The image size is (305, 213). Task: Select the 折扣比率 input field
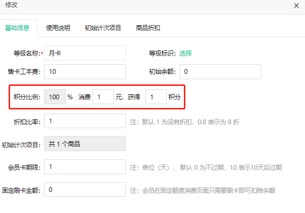[x=85, y=121]
